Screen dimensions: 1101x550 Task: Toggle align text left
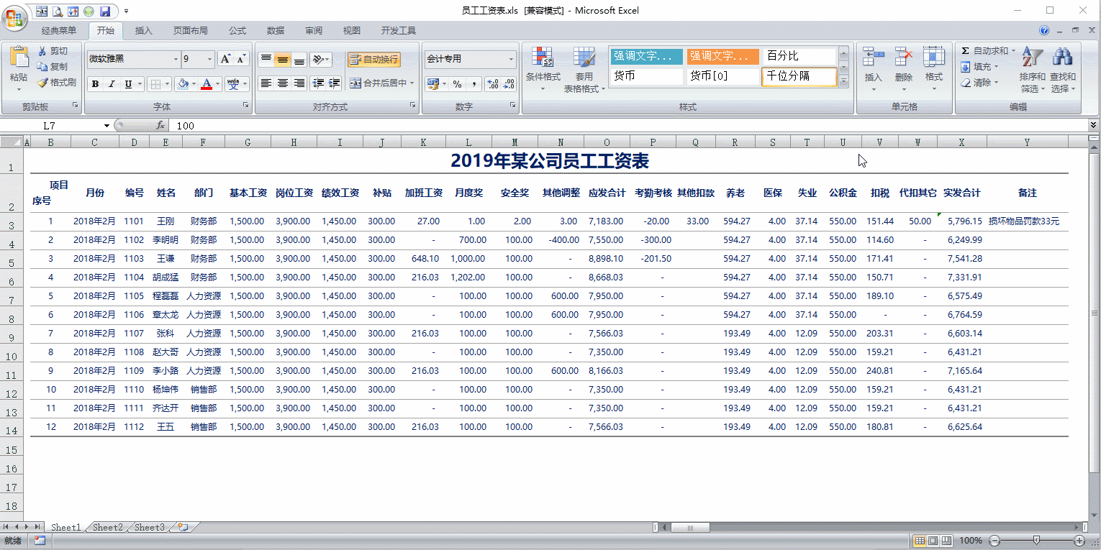266,83
